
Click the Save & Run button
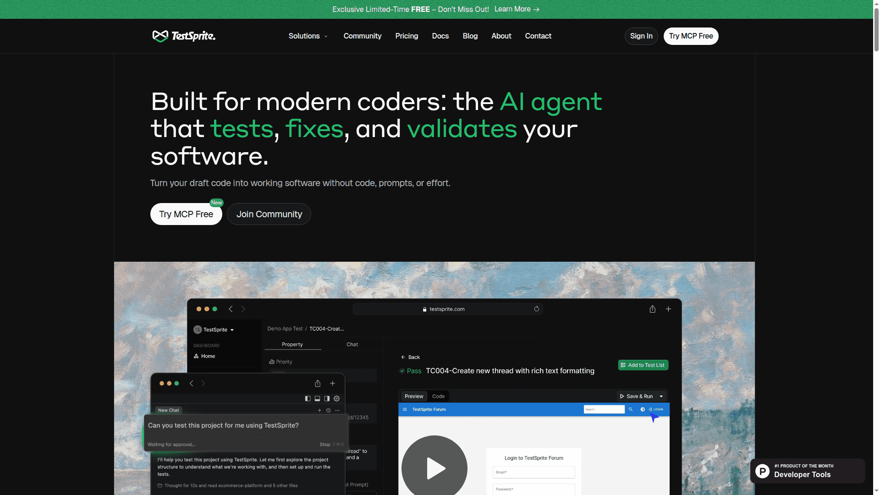(x=636, y=396)
